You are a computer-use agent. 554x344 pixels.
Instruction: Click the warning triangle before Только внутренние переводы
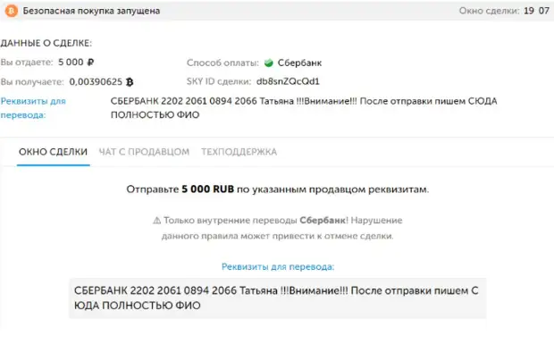pyautogui.click(x=156, y=221)
